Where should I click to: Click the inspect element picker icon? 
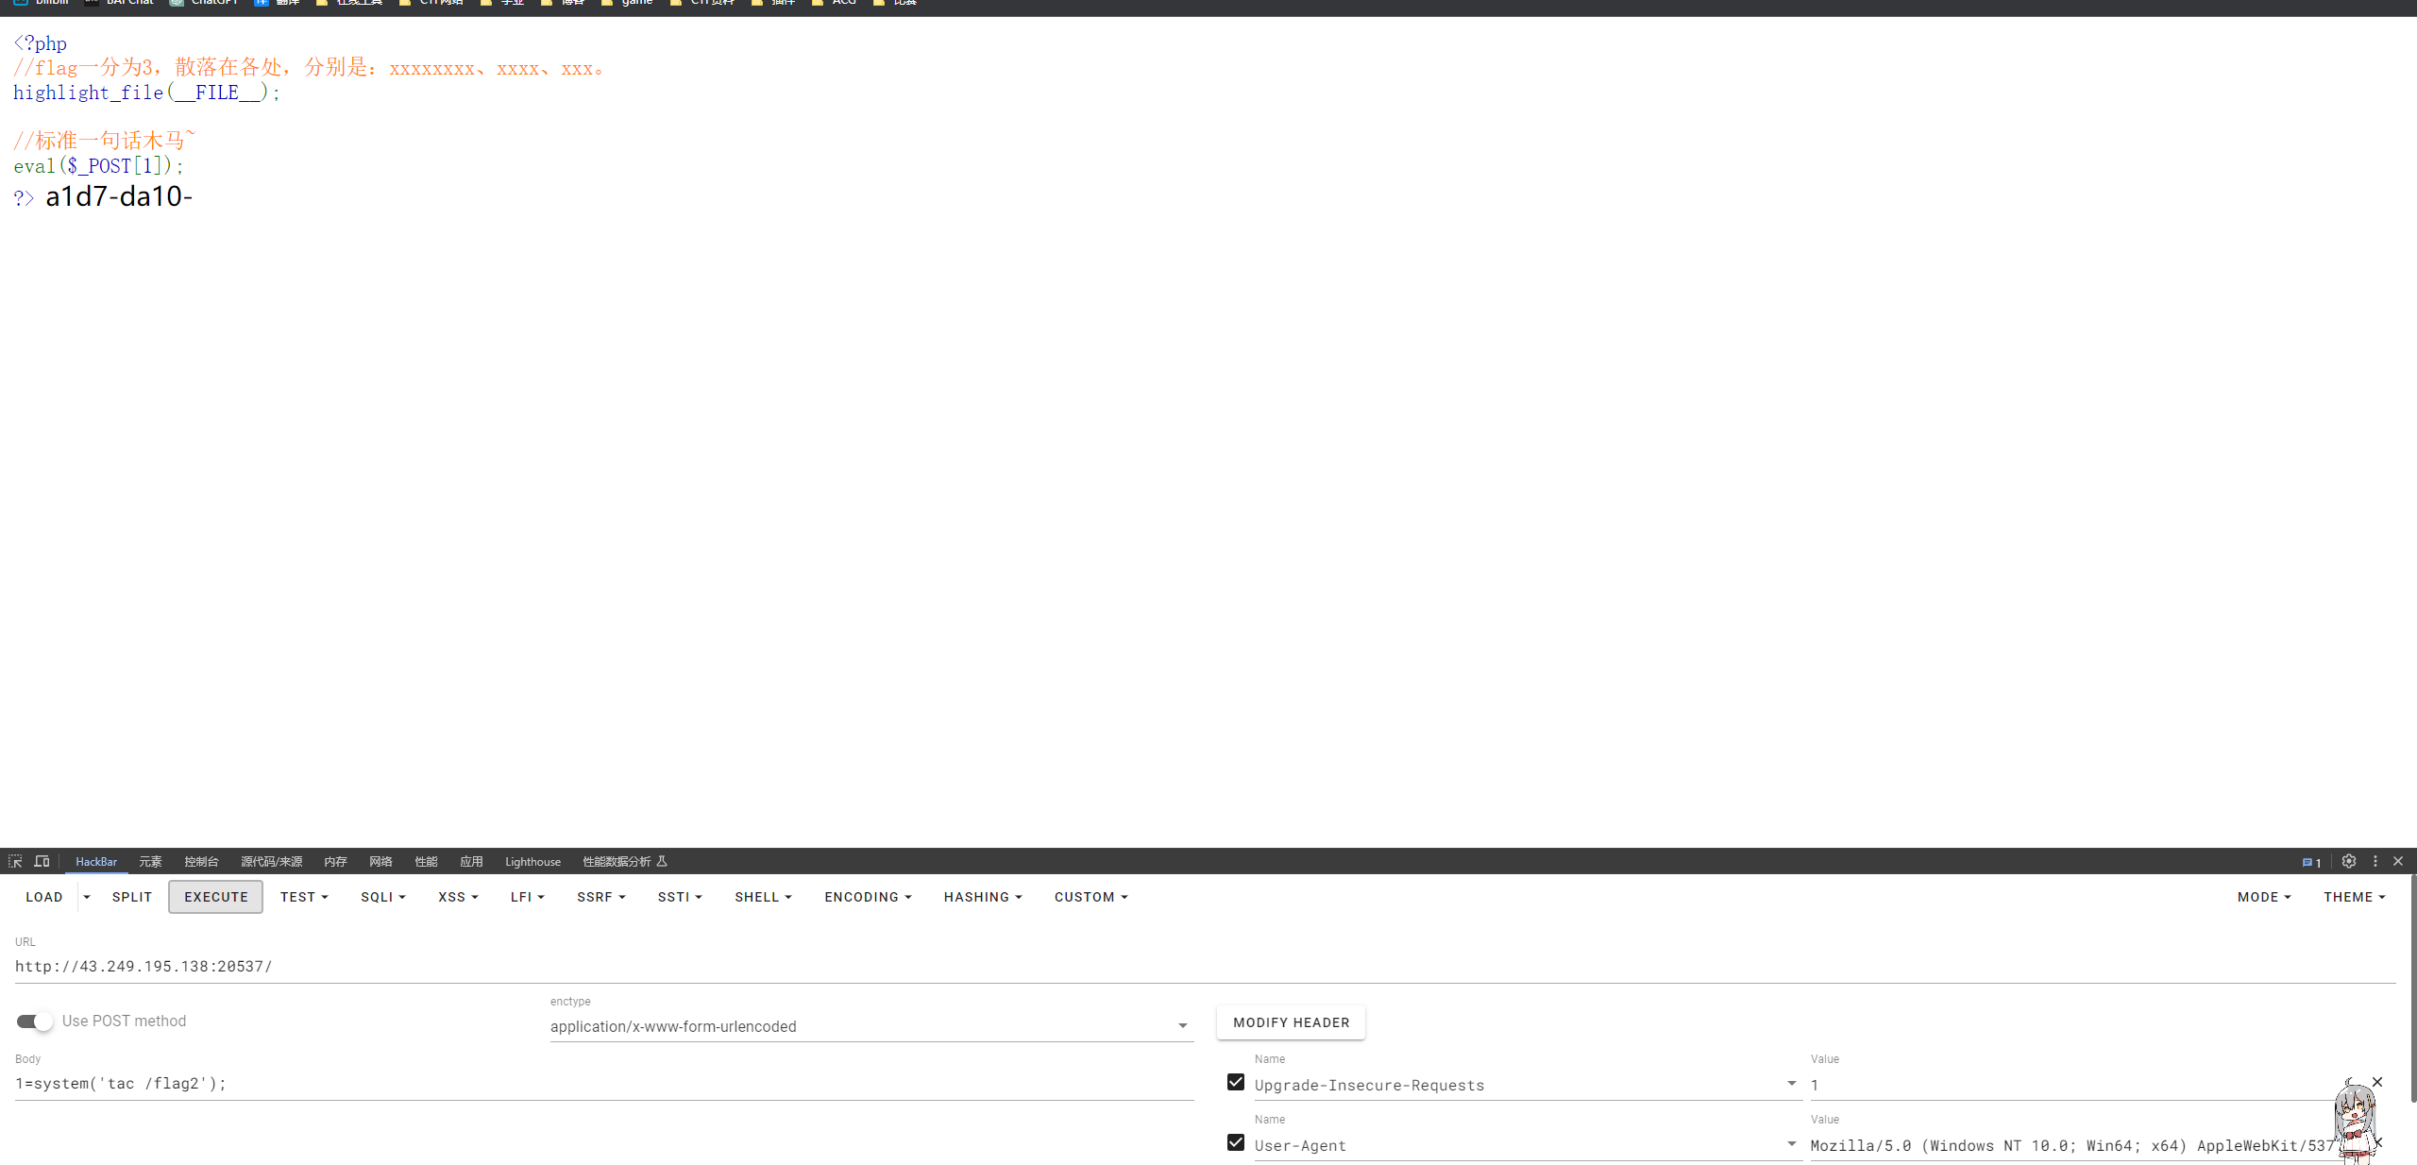click(x=15, y=861)
